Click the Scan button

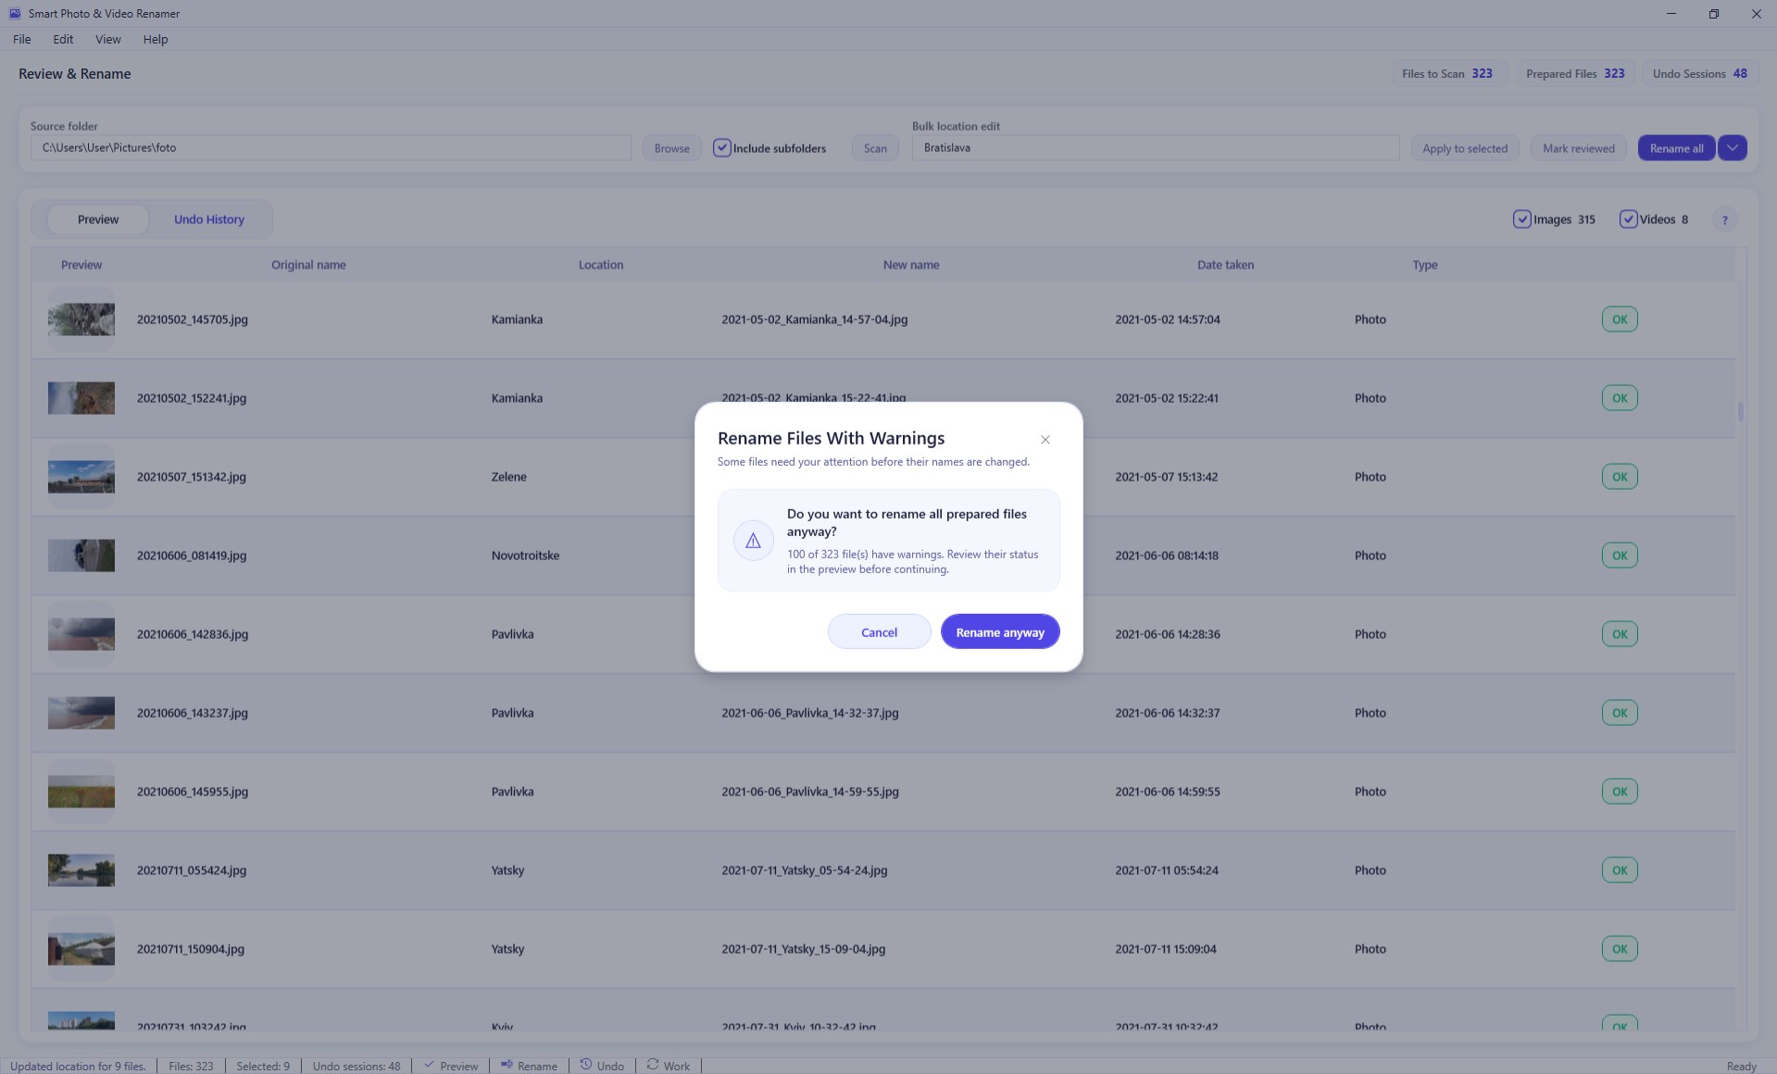tap(875, 148)
